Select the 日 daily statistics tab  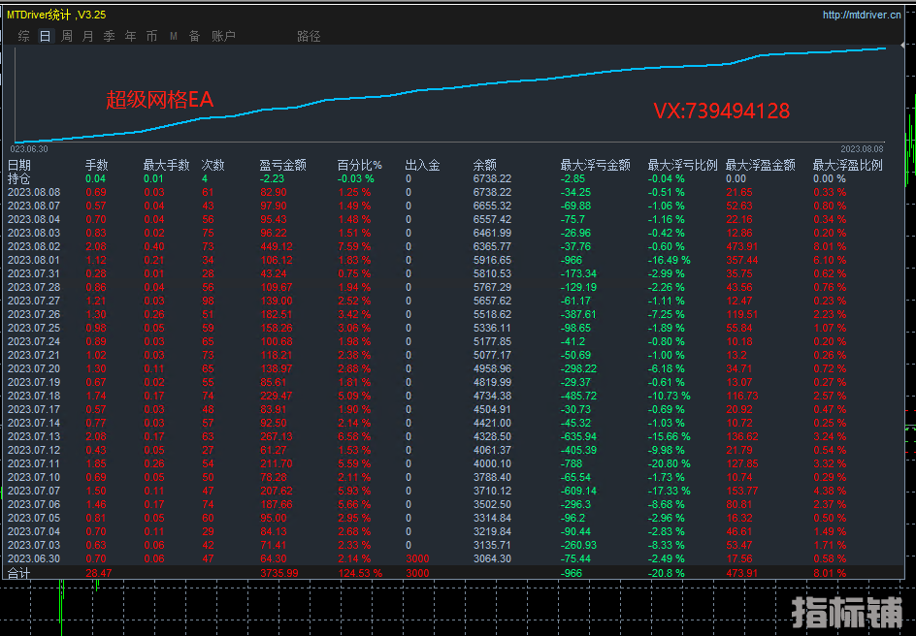pos(46,36)
